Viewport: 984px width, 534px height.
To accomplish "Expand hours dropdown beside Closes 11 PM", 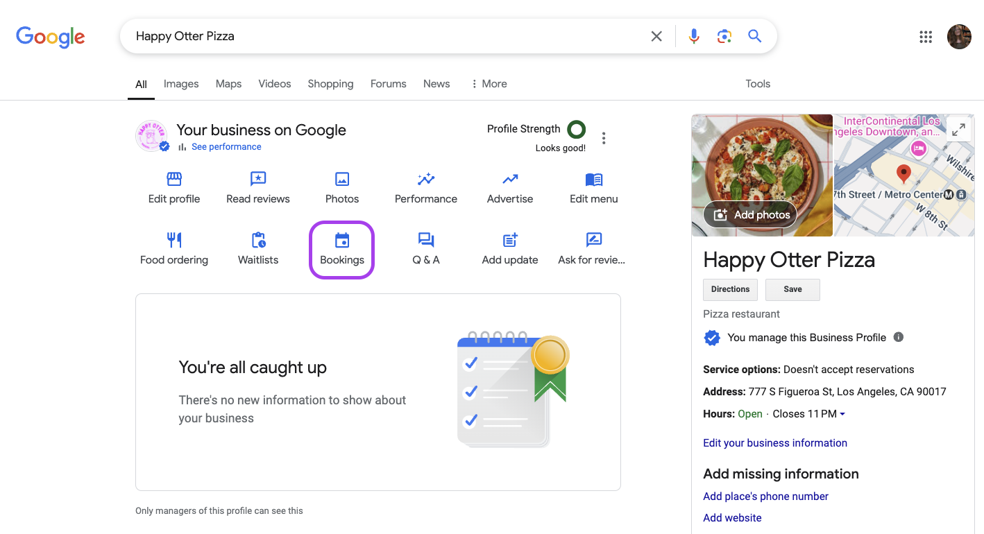I will (842, 414).
